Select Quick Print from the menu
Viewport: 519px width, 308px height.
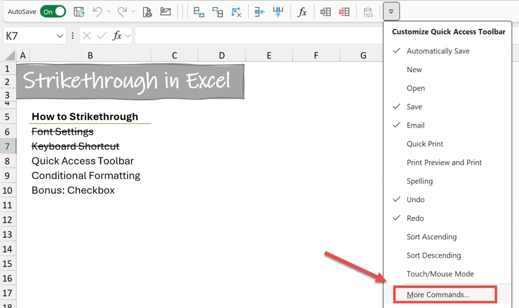coord(425,144)
